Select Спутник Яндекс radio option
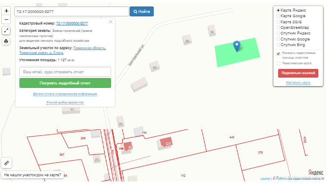Image resolution: width=332 pixels, height=184 pixels. point(278,33)
